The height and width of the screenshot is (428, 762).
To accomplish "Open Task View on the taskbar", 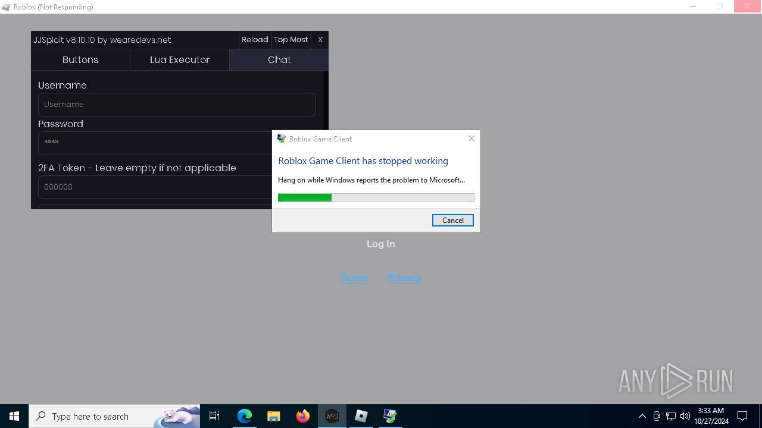I will [214, 416].
